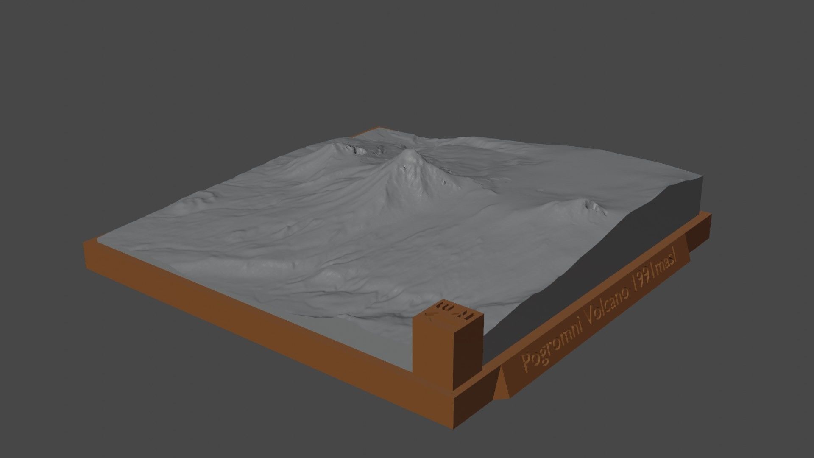Select the engraved corner post on the frame
814x458 pixels.
[448, 344]
